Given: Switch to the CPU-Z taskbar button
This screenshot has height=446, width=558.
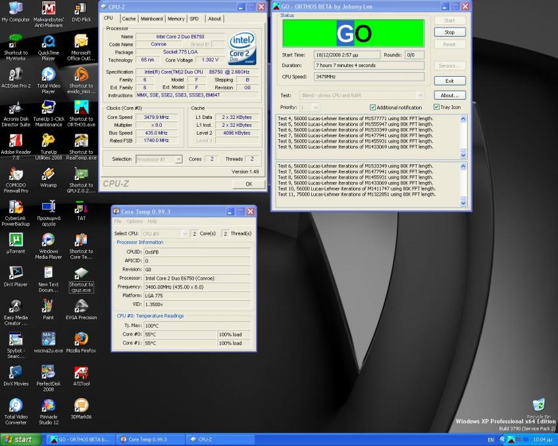Looking at the screenshot, I should tap(221, 439).
